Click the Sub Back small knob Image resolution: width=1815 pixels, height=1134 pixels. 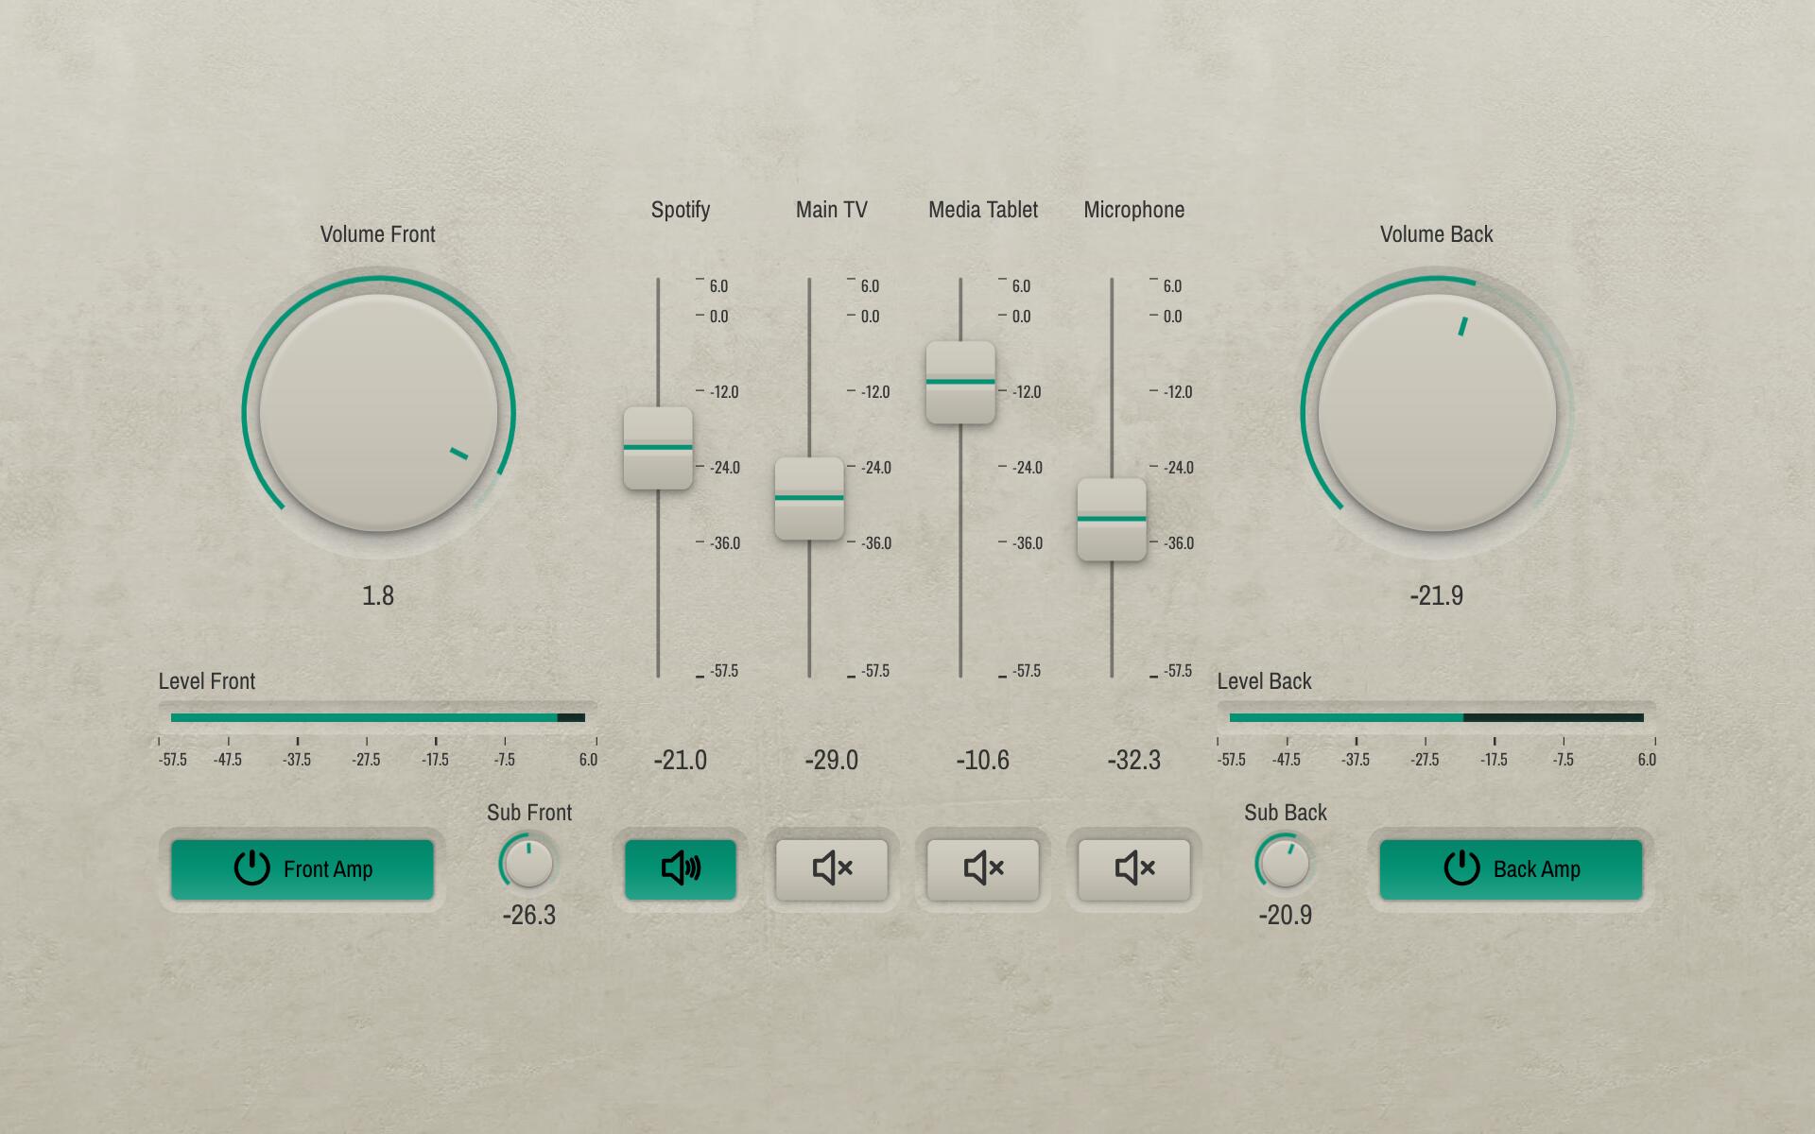pyautogui.click(x=1285, y=864)
